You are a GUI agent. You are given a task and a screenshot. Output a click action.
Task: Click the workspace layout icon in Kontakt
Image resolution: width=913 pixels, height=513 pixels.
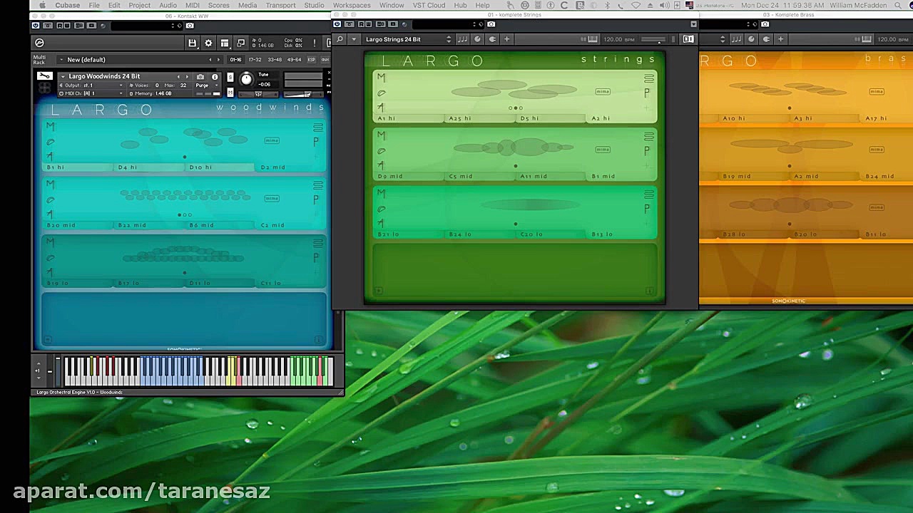225,43
